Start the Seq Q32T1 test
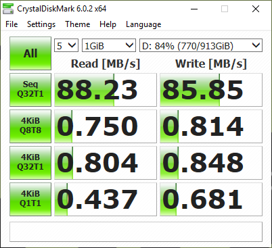Image resolution: width=272 pixels, height=248 pixels. coord(30,90)
